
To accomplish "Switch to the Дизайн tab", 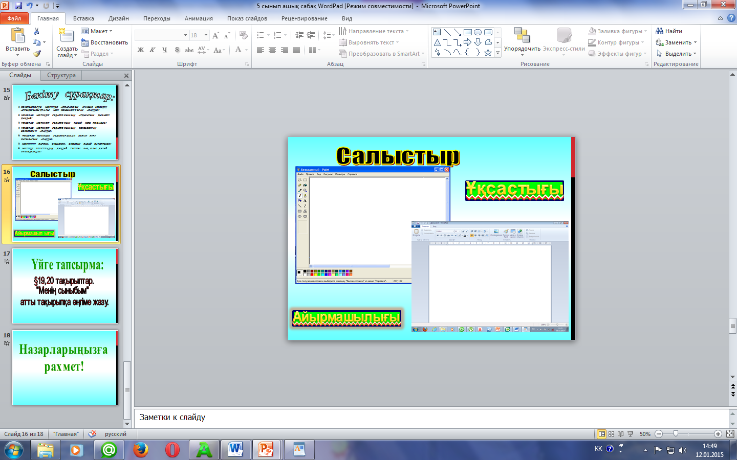I will click(x=119, y=18).
